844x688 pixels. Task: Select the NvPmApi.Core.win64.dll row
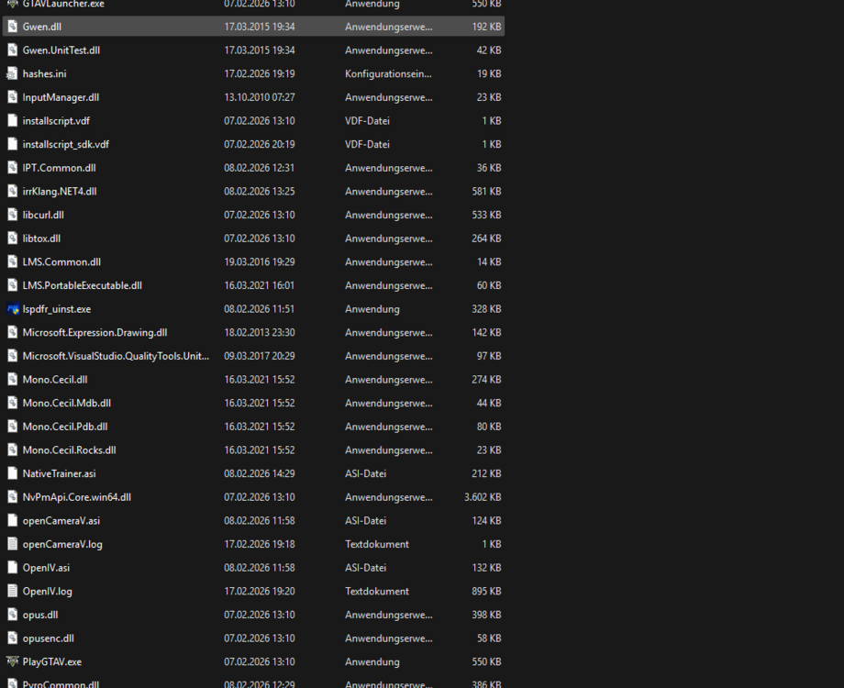[76, 496]
